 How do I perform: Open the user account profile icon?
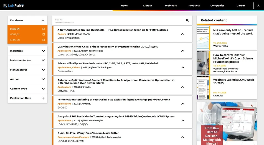coord(258,6)
